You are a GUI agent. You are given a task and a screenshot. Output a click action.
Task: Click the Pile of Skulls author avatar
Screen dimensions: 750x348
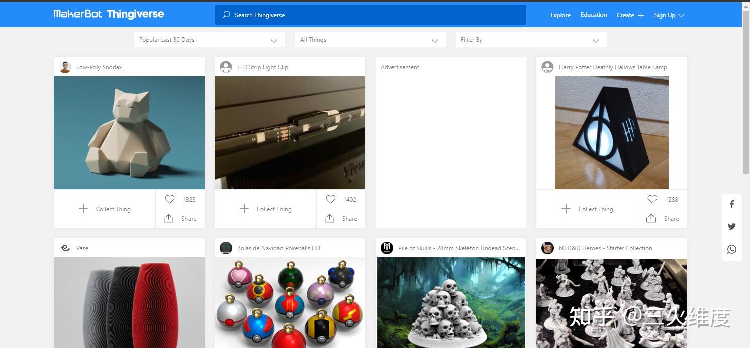387,248
